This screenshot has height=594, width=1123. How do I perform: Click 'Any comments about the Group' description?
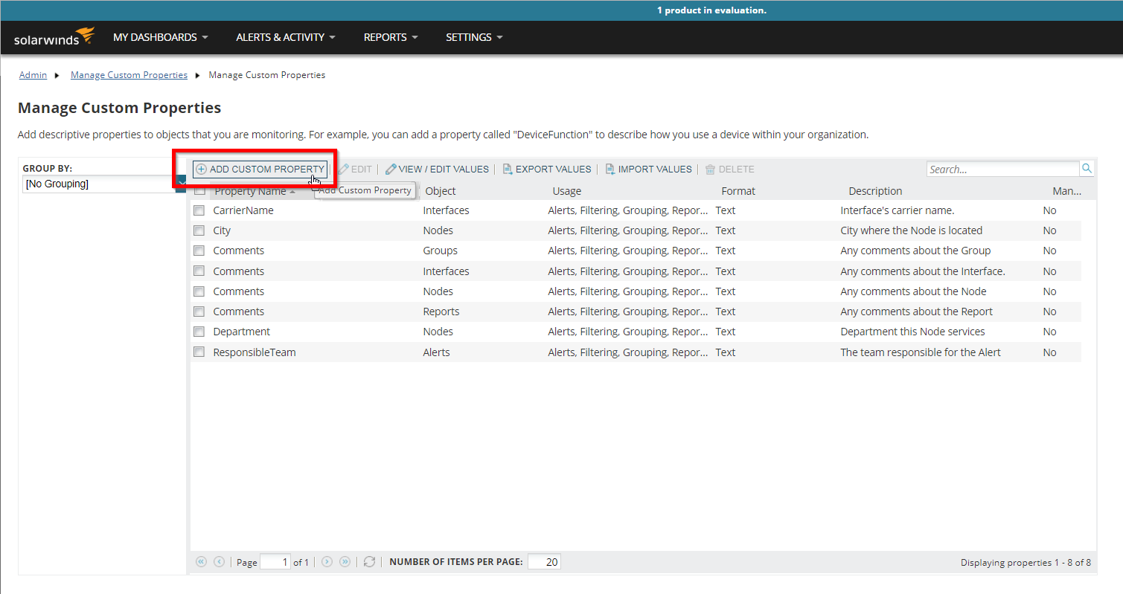coord(915,251)
